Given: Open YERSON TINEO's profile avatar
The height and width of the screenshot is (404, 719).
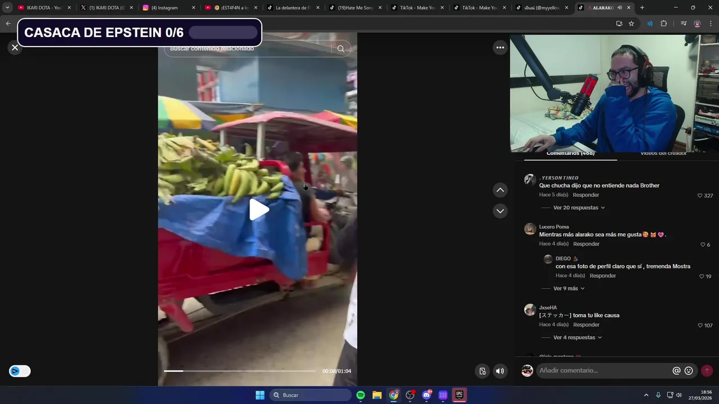Looking at the screenshot, I should pyautogui.click(x=530, y=180).
